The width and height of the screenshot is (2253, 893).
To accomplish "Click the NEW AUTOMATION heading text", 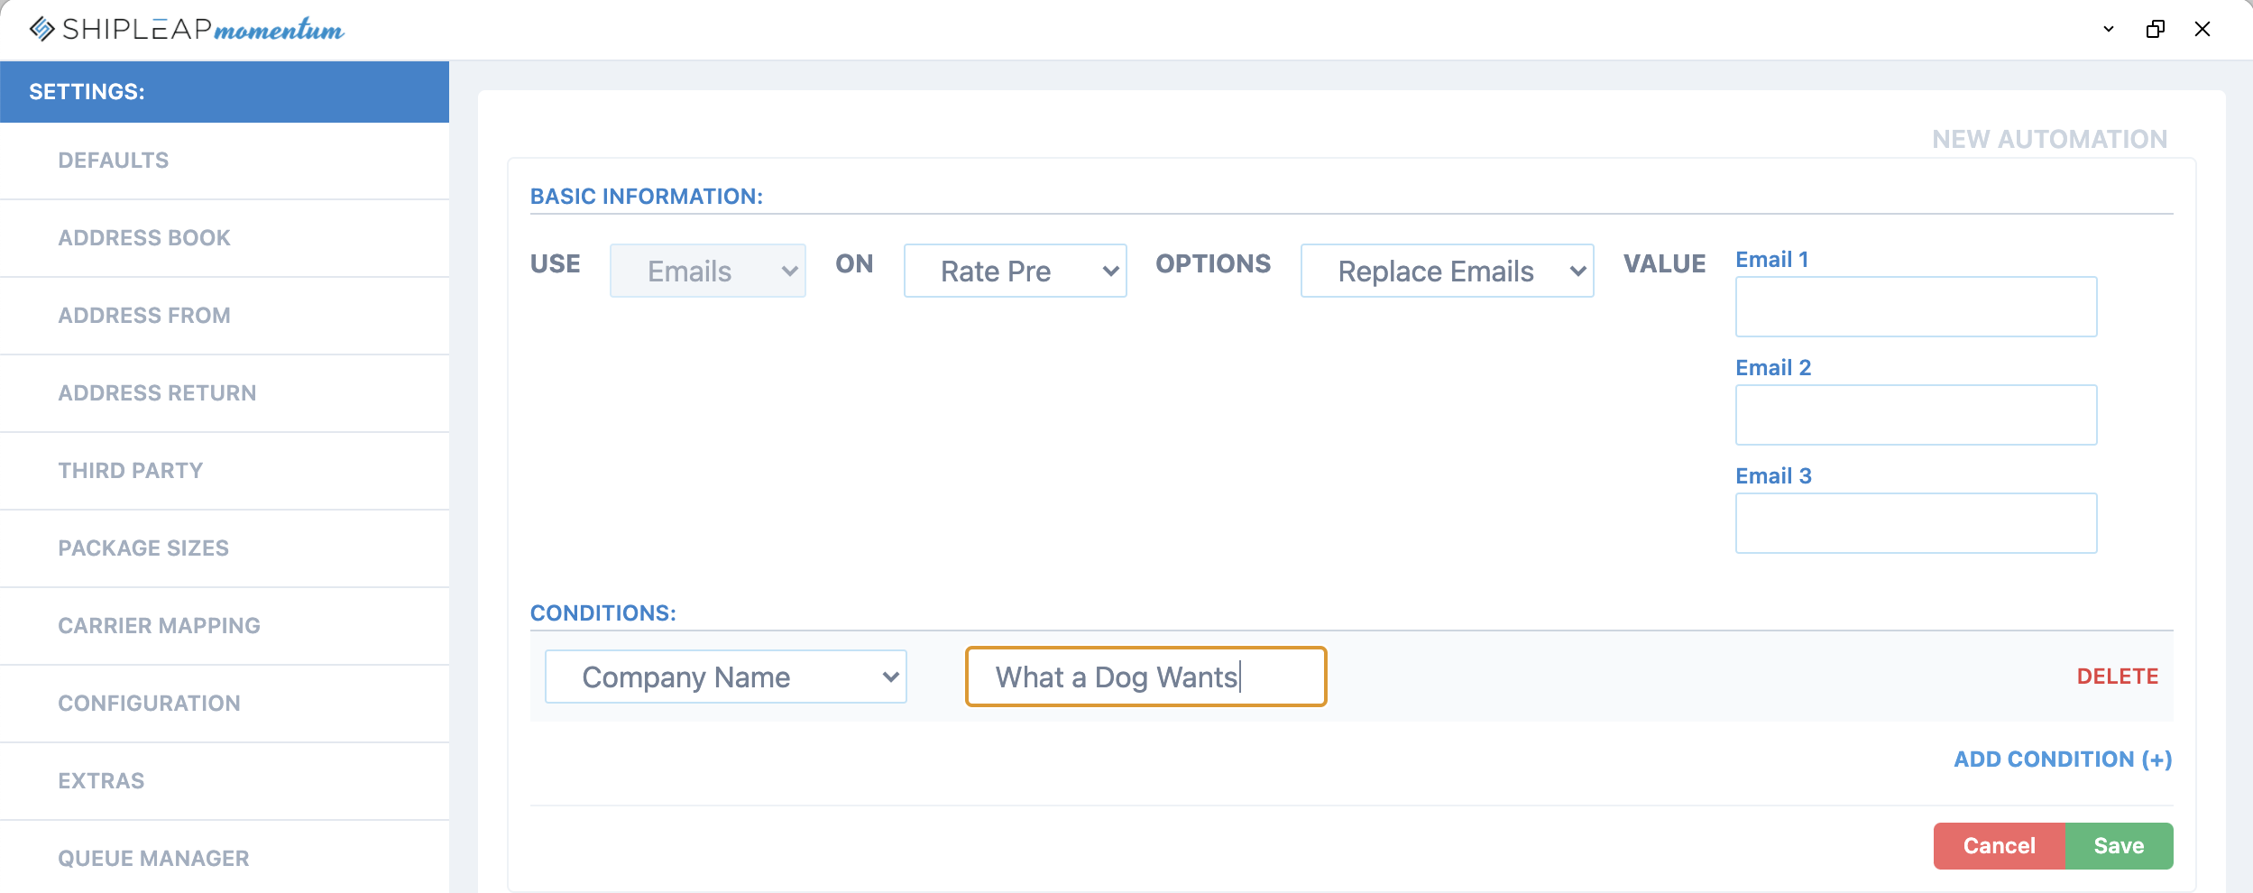I will tap(2049, 139).
